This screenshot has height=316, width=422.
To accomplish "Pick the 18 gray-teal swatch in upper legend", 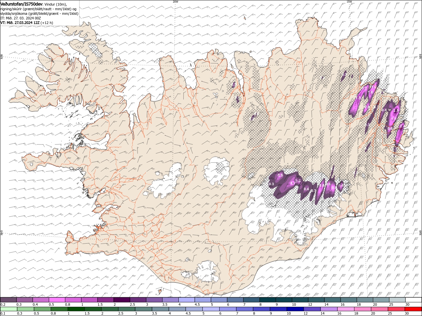I will point(364,300).
